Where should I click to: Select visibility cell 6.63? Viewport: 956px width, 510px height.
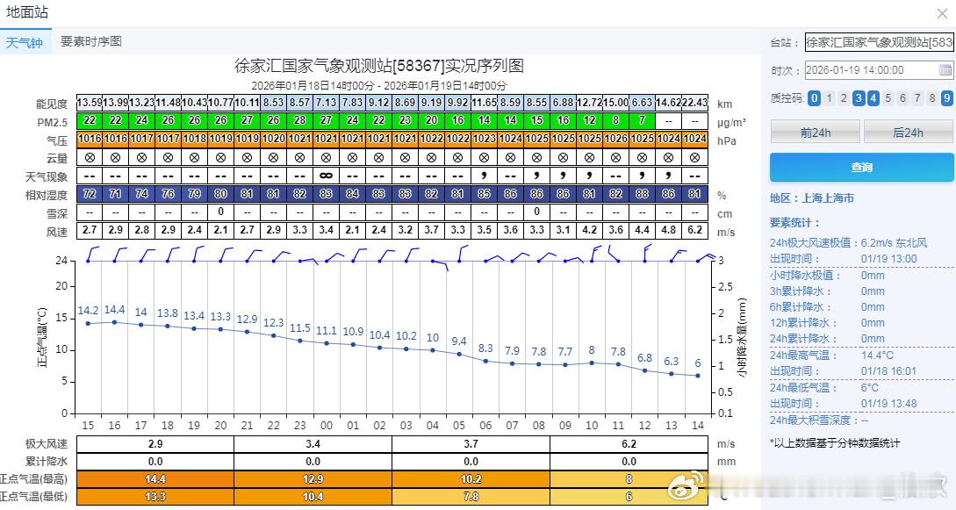coord(642,103)
